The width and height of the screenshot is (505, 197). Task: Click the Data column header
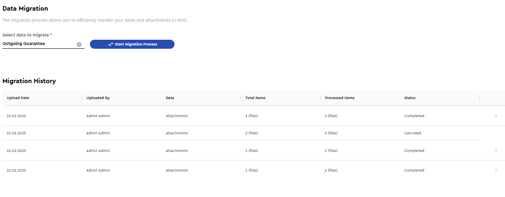170,98
